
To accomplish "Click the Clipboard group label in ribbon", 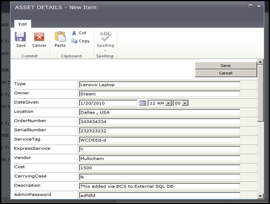I will pyautogui.click(x=71, y=56).
